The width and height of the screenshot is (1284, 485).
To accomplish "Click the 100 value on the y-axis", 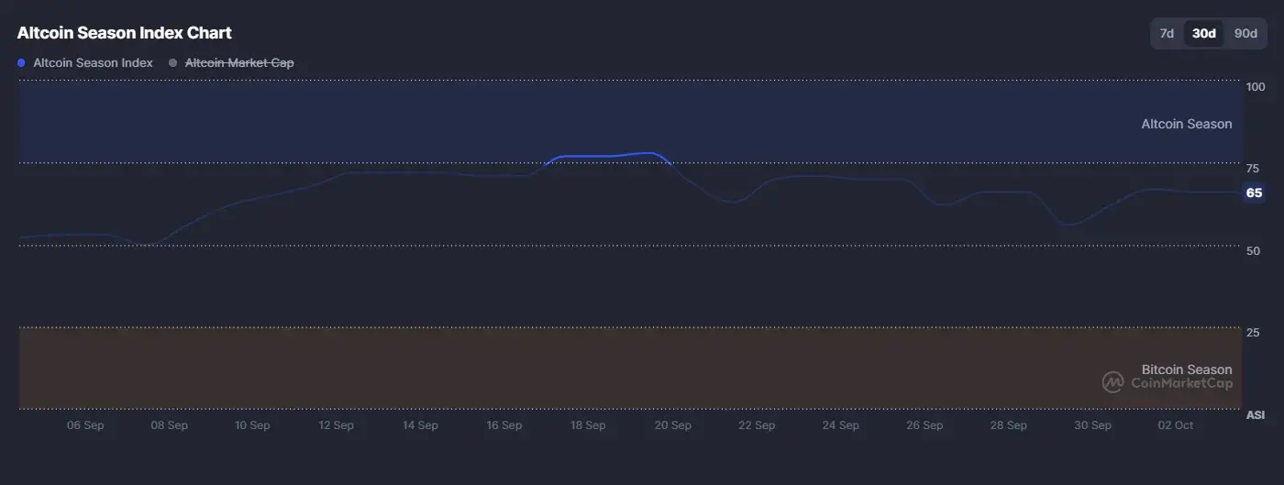I will 1256,87.
